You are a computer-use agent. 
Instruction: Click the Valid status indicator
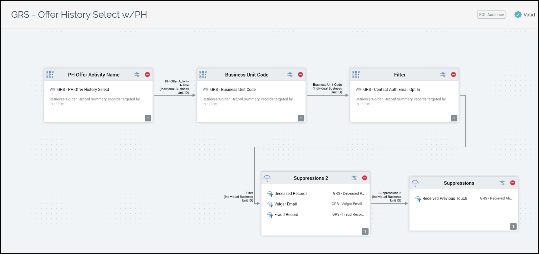525,15
